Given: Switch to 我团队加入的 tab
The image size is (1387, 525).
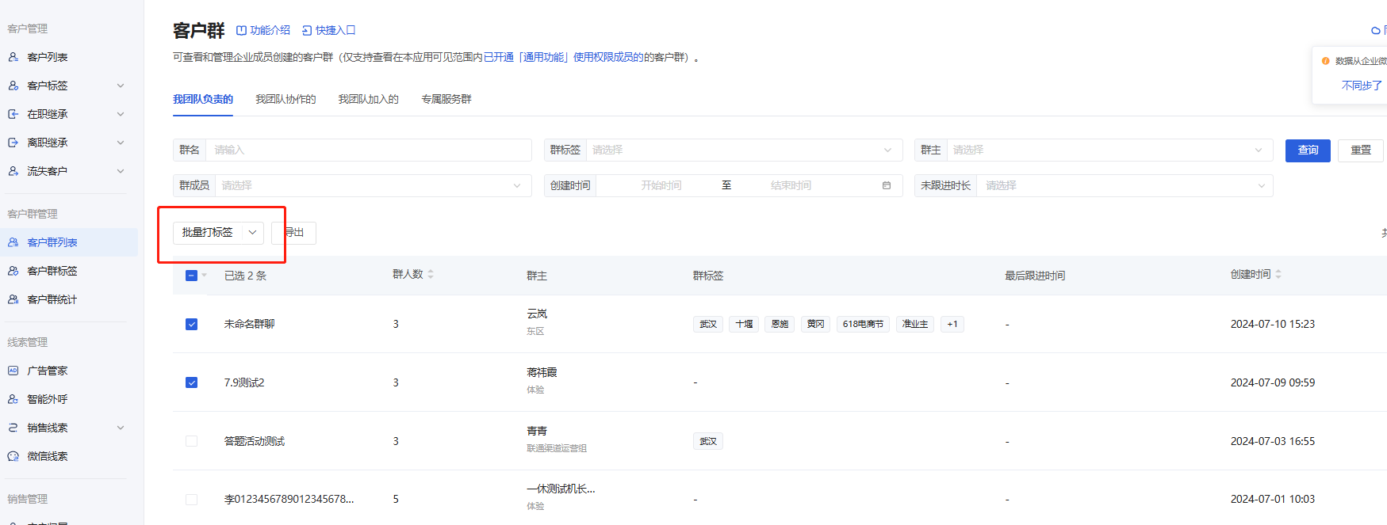Looking at the screenshot, I should [368, 99].
